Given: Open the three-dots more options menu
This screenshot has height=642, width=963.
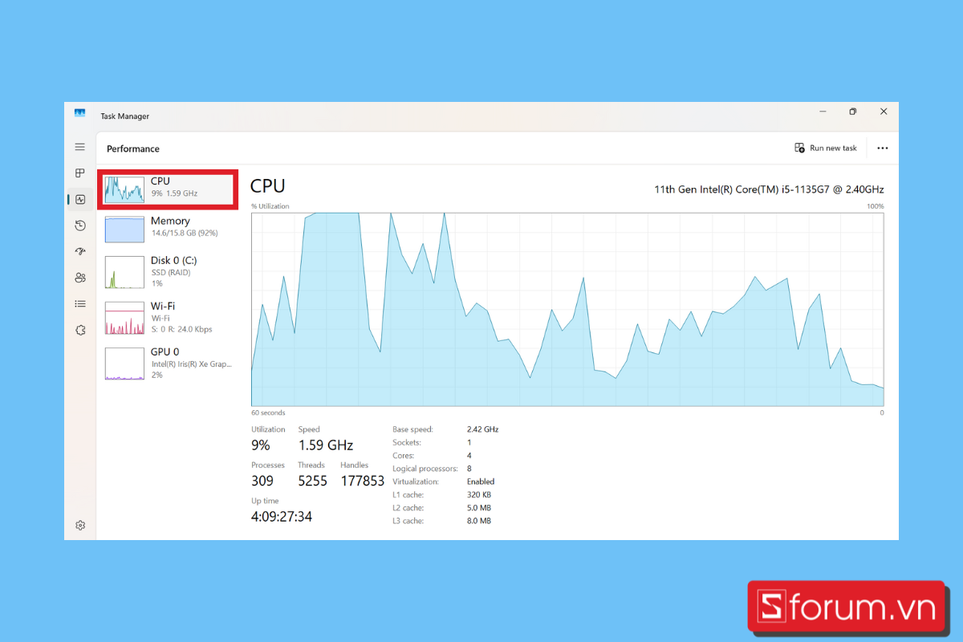Looking at the screenshot, I should (x=883, y=148).
